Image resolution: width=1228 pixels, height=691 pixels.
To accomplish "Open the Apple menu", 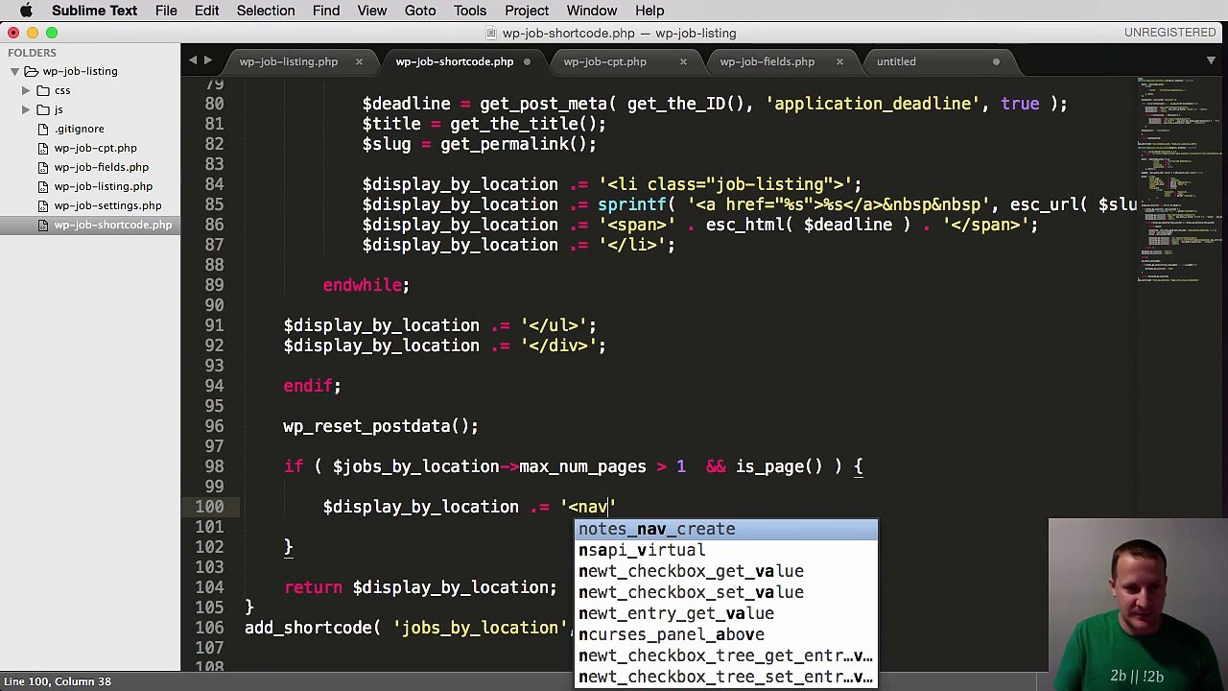I will pos(26,11).
